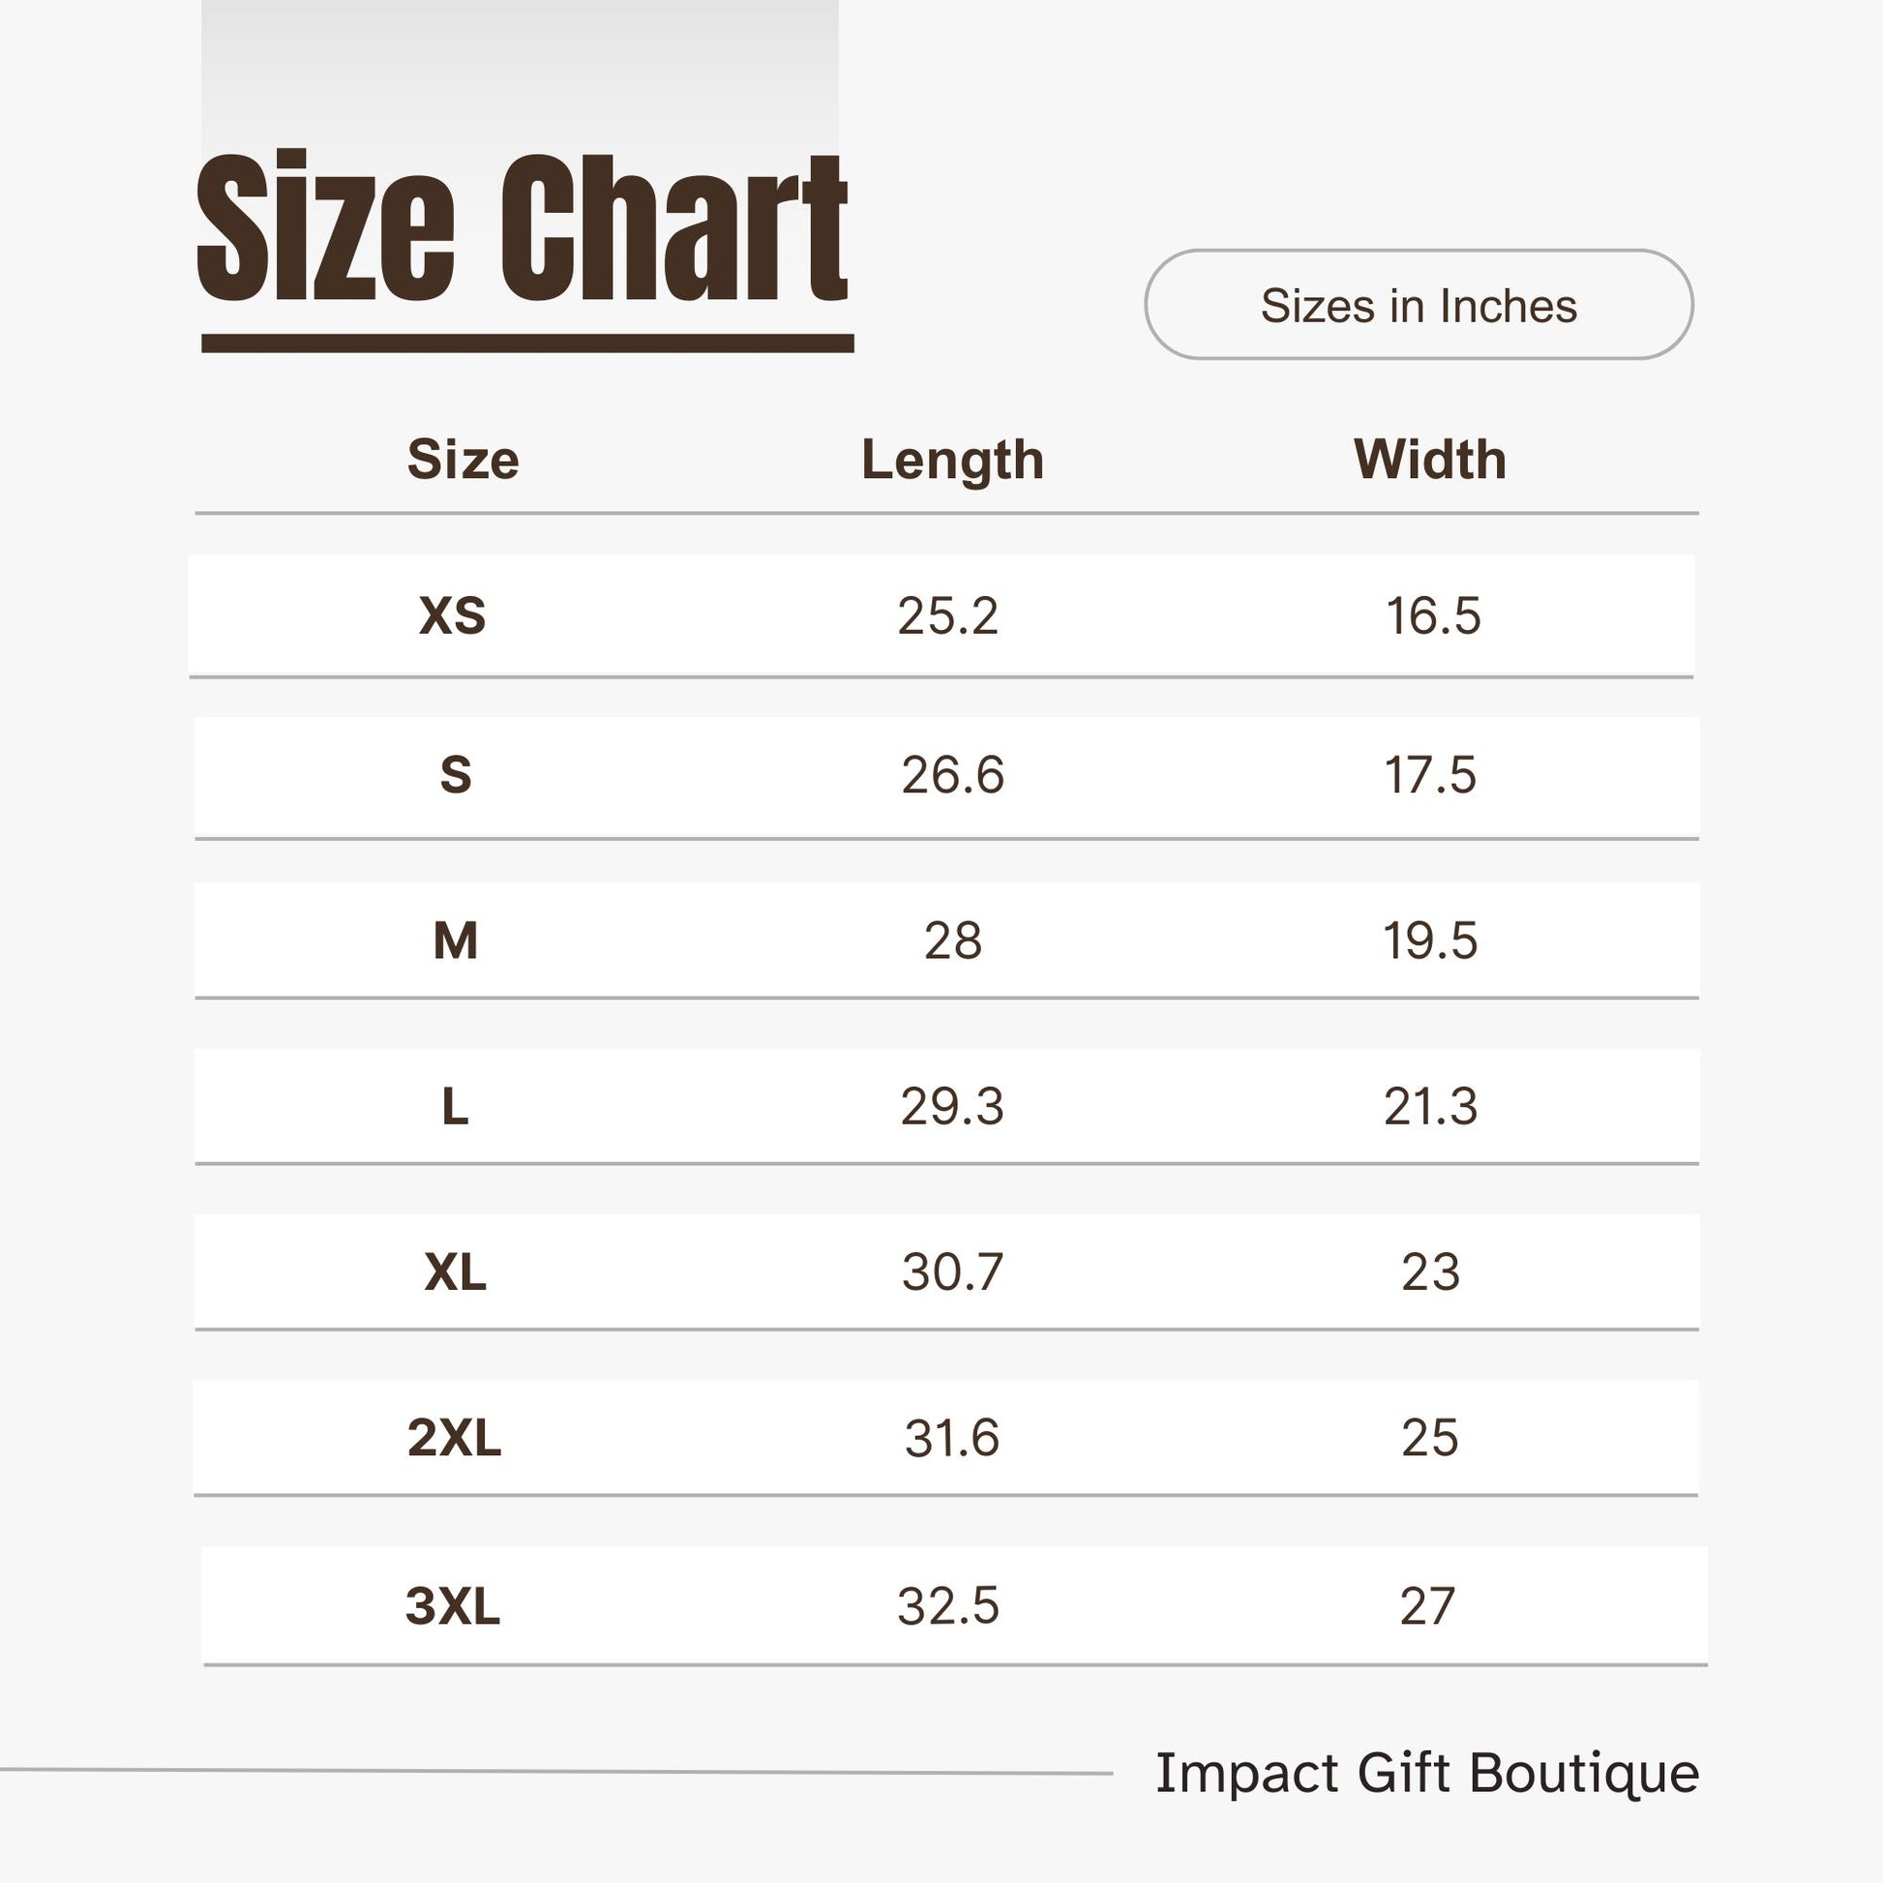Click the XS size label
This screenshot has height=1883, width=1883.
[x=452, y=616]
